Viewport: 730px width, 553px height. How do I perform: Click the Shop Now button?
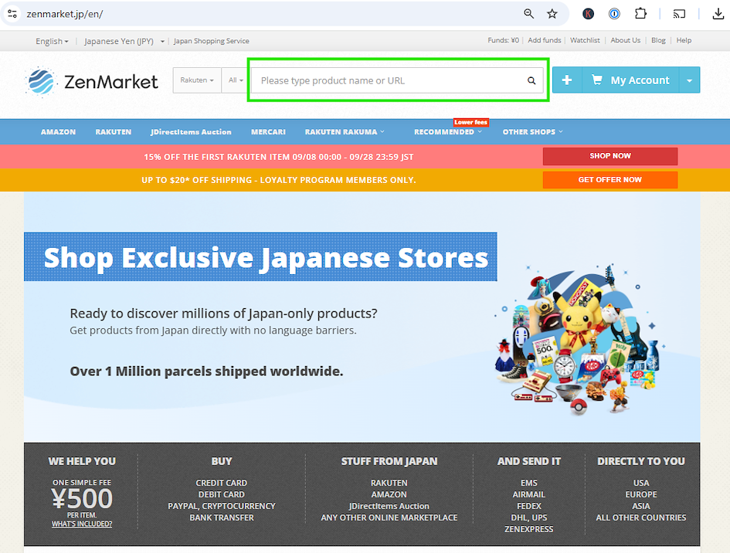coord(610,156)
